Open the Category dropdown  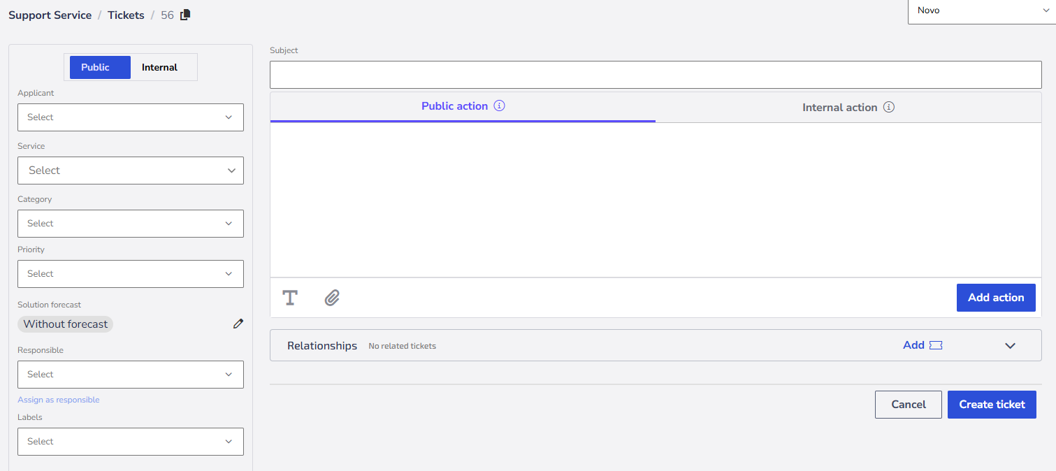pos(131,224)
